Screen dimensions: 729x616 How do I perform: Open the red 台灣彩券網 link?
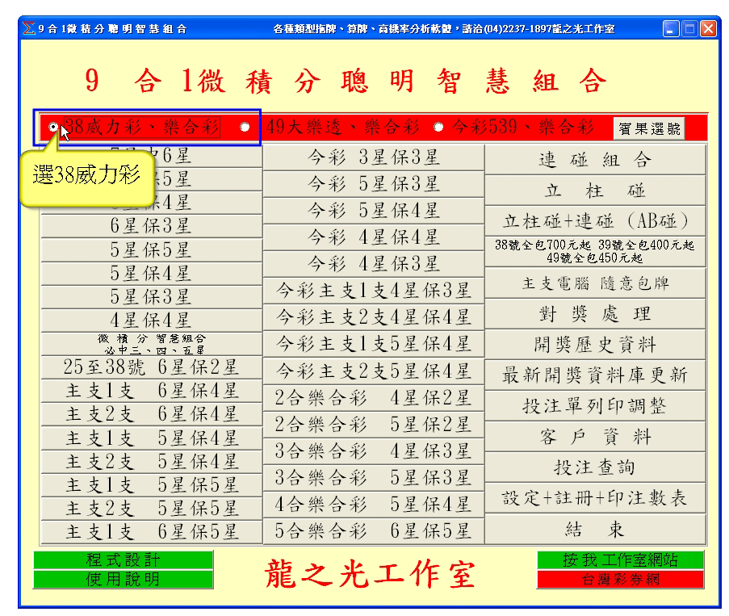tap(620, 580)
